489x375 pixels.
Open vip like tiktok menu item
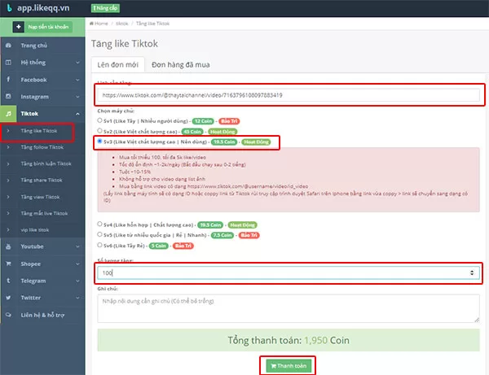coord(35,230)
